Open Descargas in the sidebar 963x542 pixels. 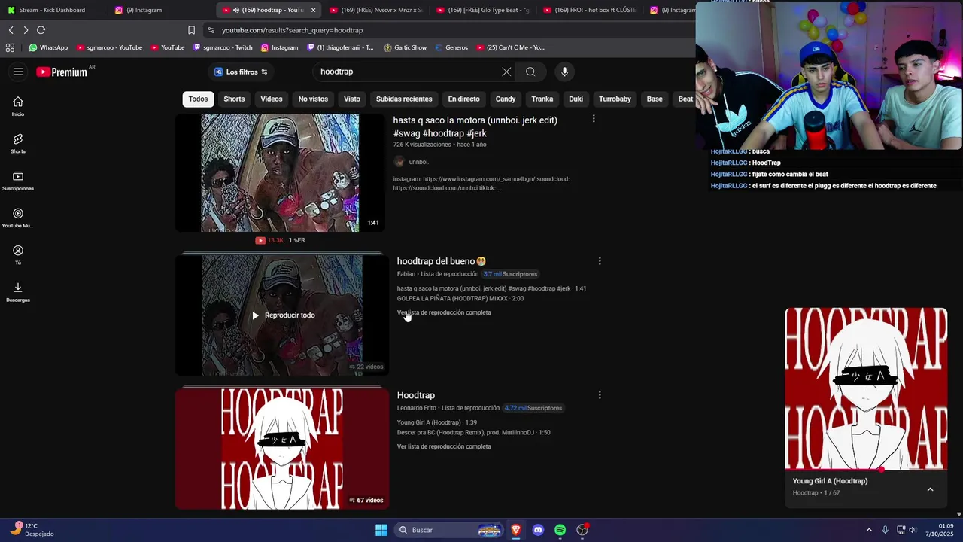(18, 292)
